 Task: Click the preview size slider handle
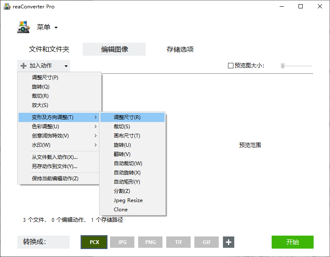(x=283, y=66)
